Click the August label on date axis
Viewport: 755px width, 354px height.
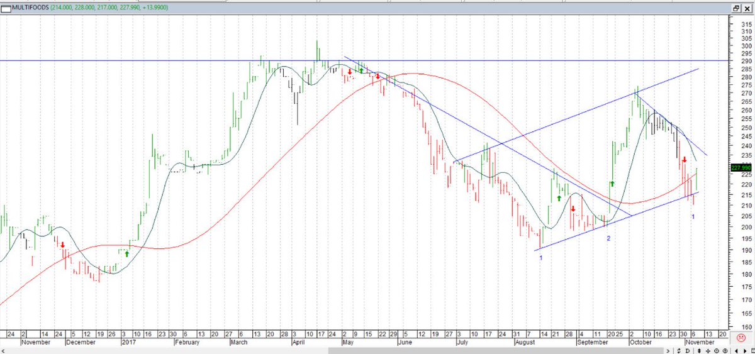pos(525,343)
